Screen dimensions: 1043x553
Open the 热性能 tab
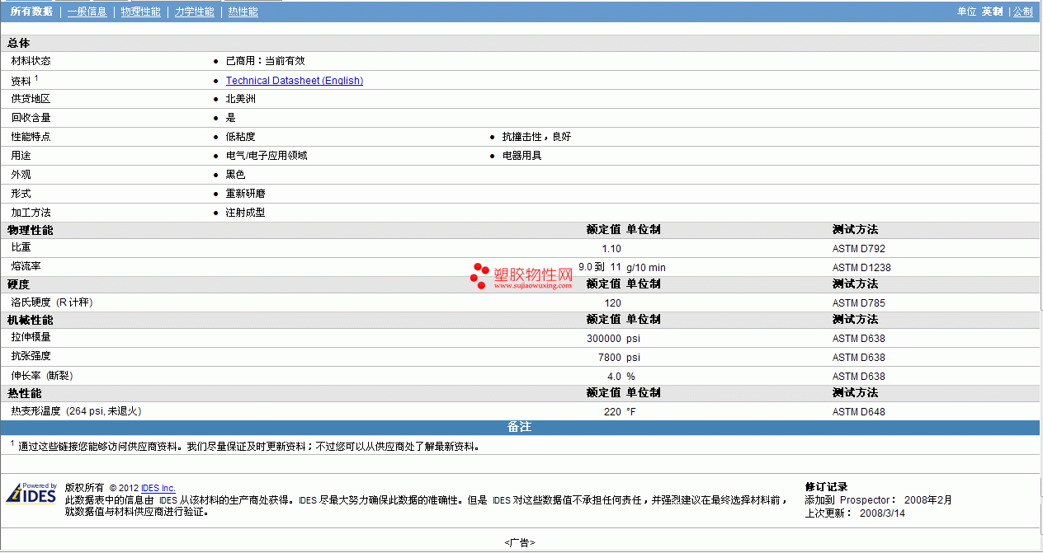[x=243, y=12]
